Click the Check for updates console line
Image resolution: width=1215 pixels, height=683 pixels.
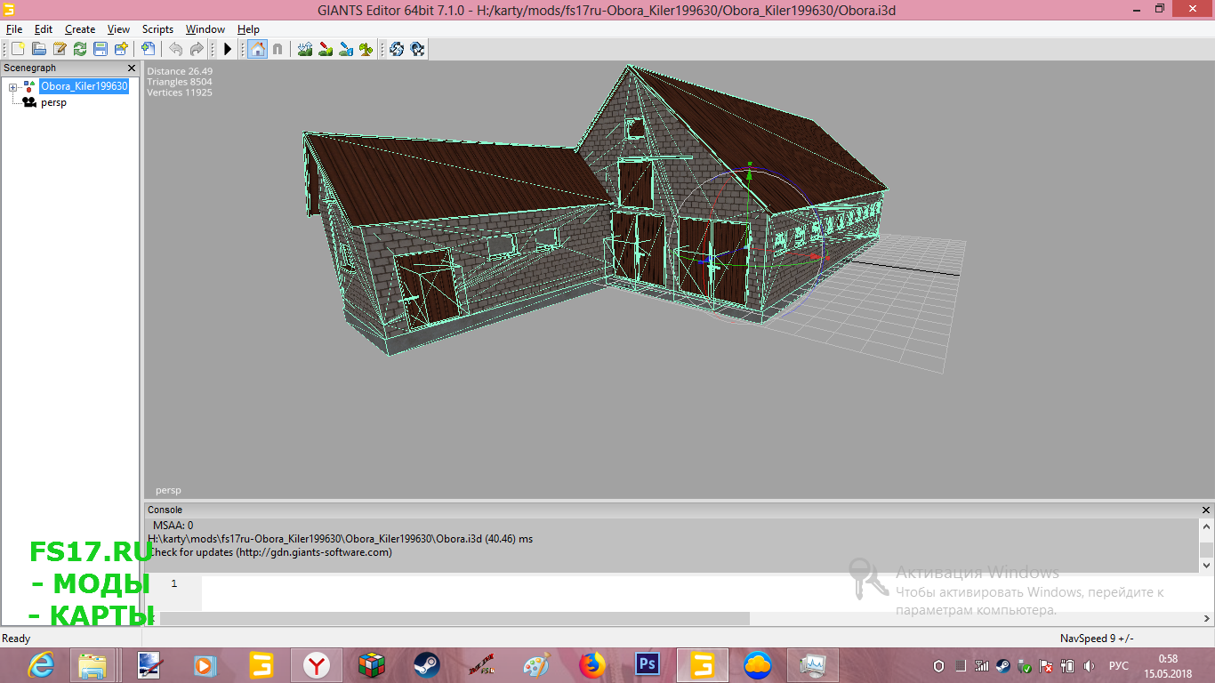pos(270,551)
